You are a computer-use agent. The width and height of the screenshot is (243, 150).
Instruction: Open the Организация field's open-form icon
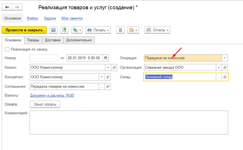(225, 67)
